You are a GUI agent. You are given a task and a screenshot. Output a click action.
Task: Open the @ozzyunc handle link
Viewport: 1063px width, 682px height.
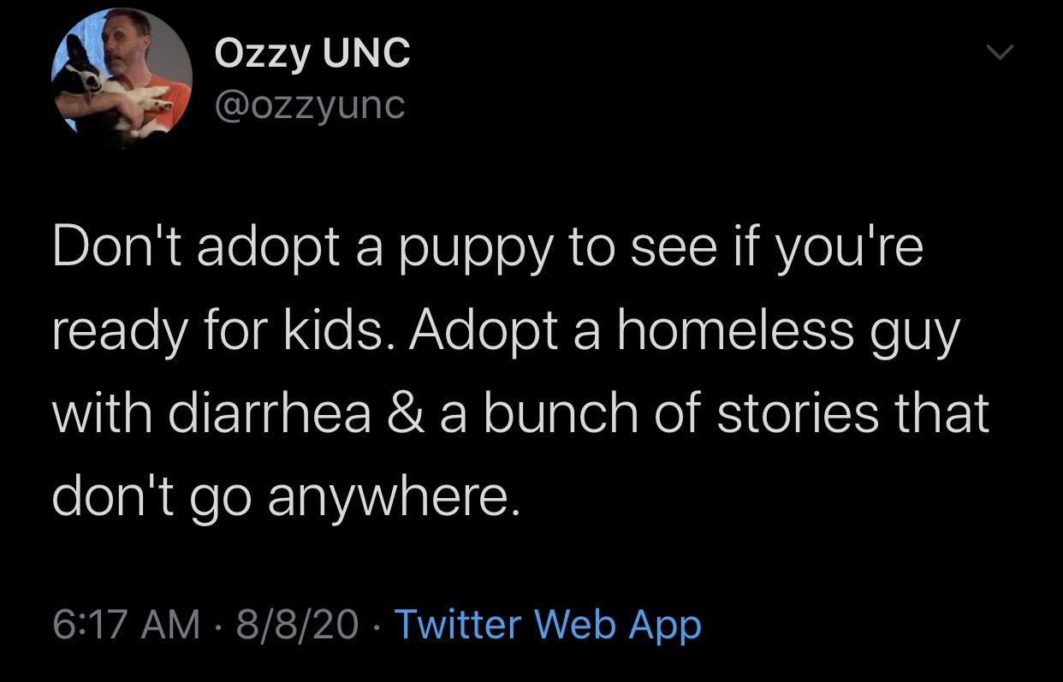coord(309,106)
